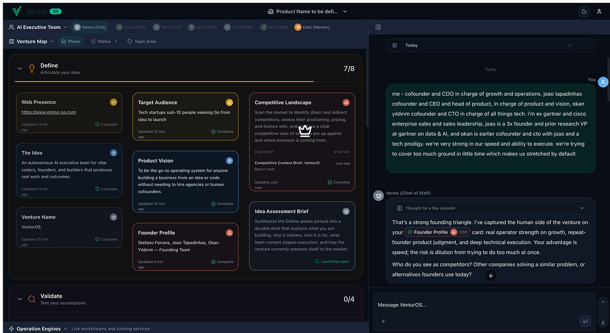Click the 7/8 Define completion count
Screen dimensions: 610x333
(x=349, y=69)
